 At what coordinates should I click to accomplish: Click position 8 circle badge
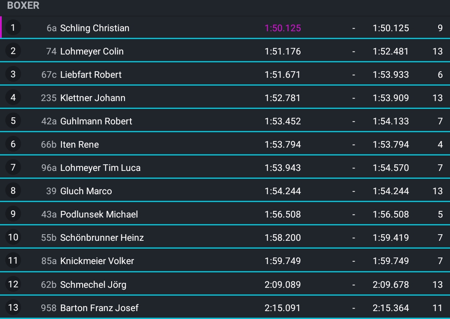(13, 191)
